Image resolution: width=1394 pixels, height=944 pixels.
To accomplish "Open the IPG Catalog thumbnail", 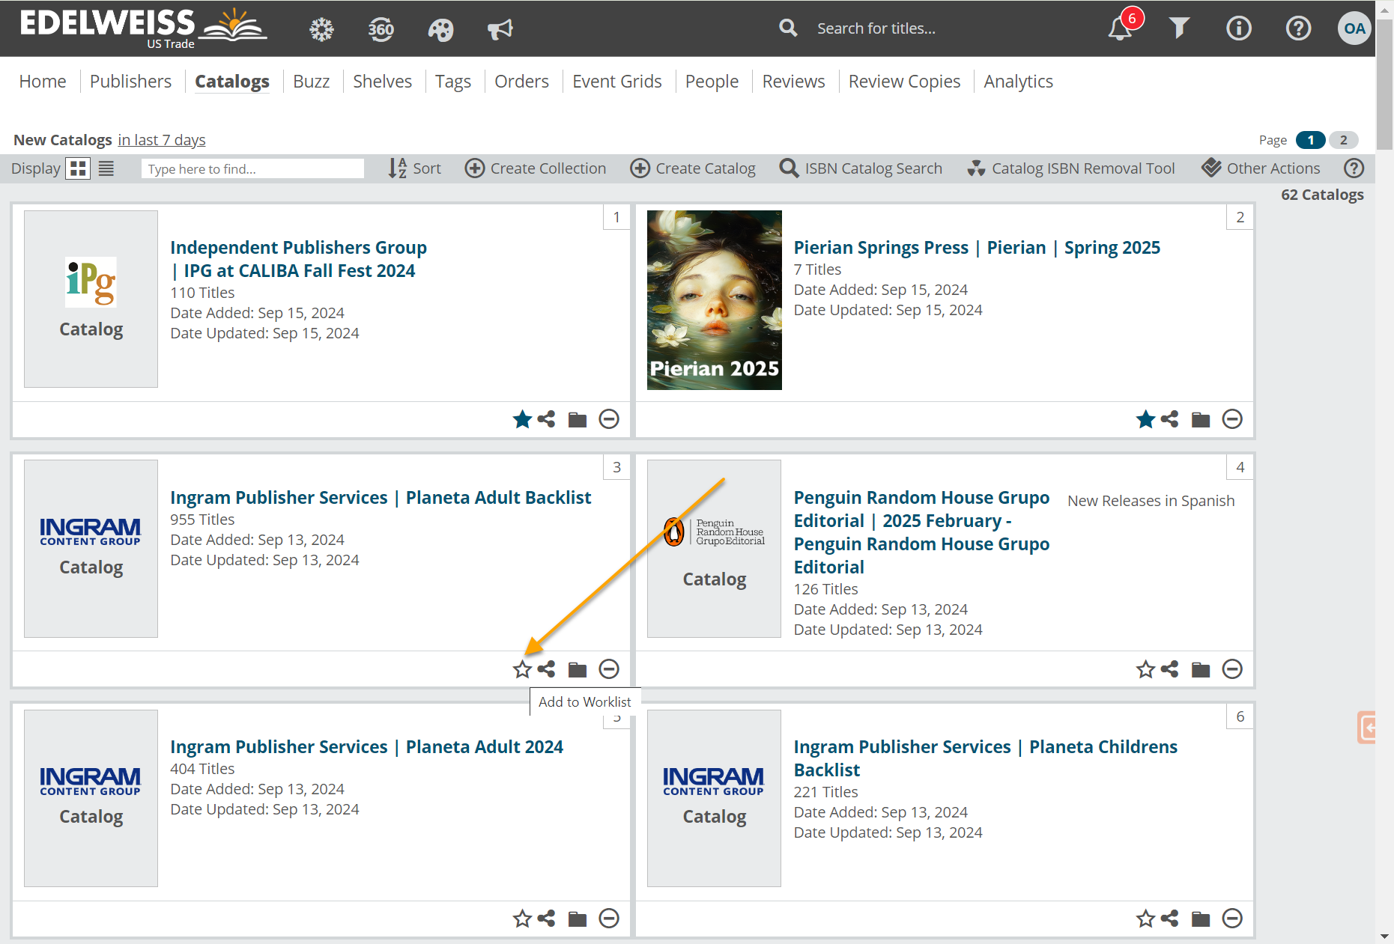I will 91,299.
